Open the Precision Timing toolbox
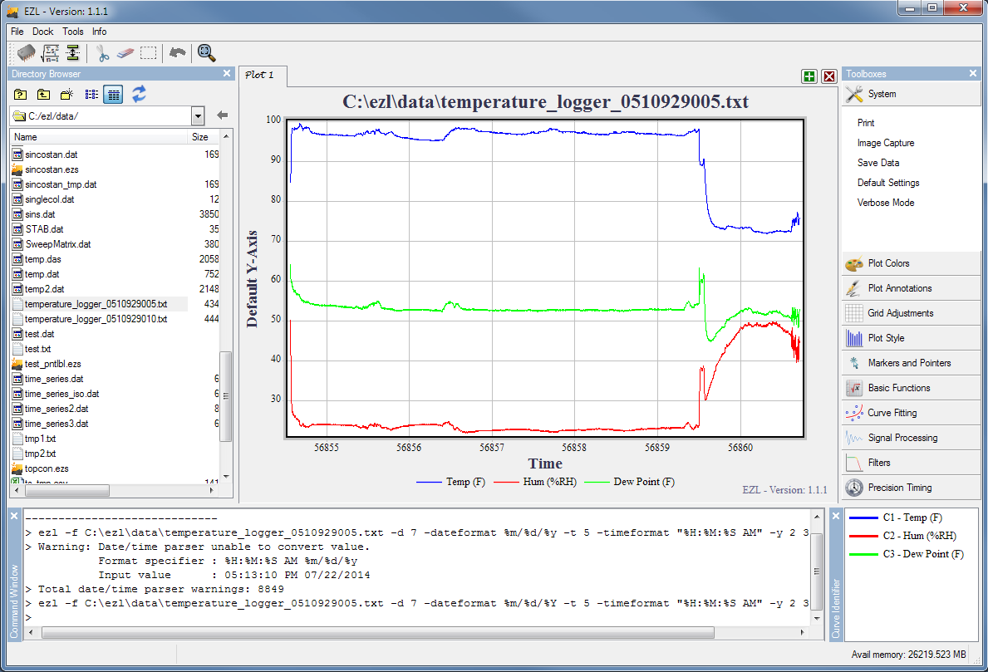 pyautogui.click(x=911, y=488)
